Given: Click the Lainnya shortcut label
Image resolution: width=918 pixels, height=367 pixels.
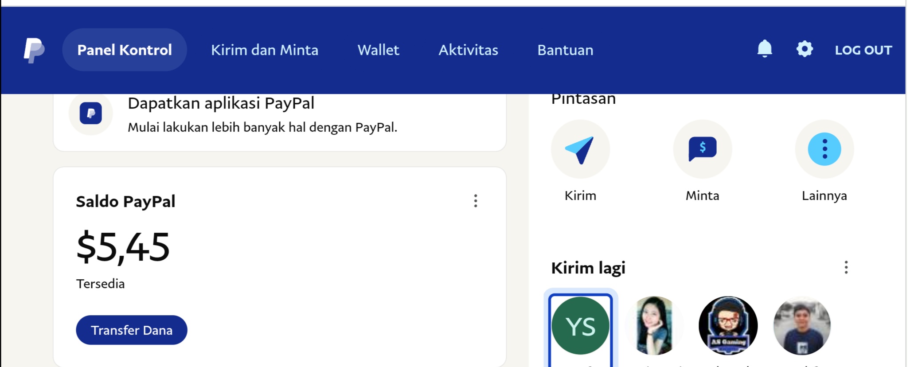Looking at the screenshot, I should [824, 195].
